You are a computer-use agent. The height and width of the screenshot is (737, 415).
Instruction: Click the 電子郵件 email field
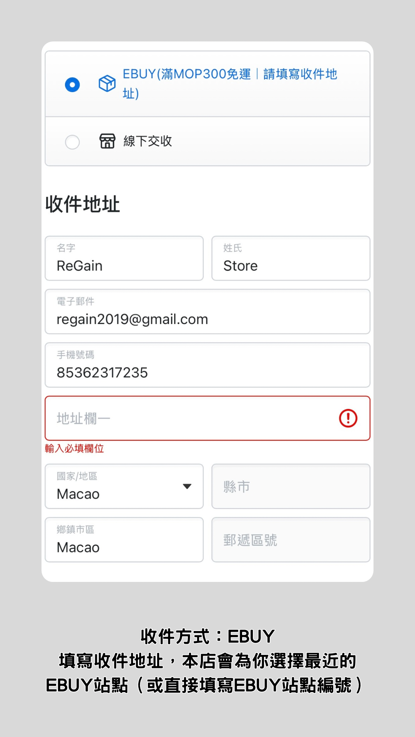207,312
